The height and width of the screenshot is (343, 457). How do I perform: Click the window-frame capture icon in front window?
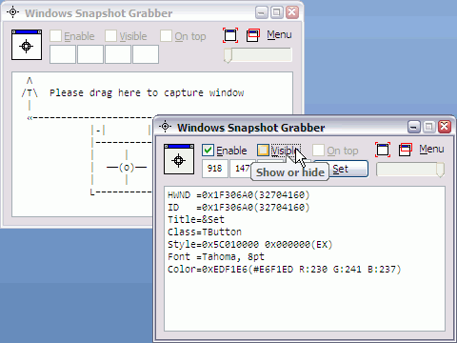click(x=383, y=150)
